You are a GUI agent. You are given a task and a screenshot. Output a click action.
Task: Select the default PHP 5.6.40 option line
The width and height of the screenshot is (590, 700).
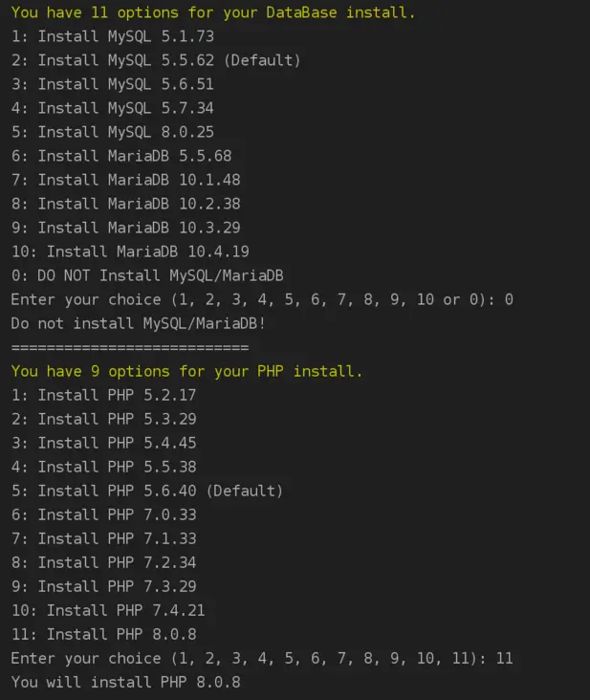click(x=147, y=491)
